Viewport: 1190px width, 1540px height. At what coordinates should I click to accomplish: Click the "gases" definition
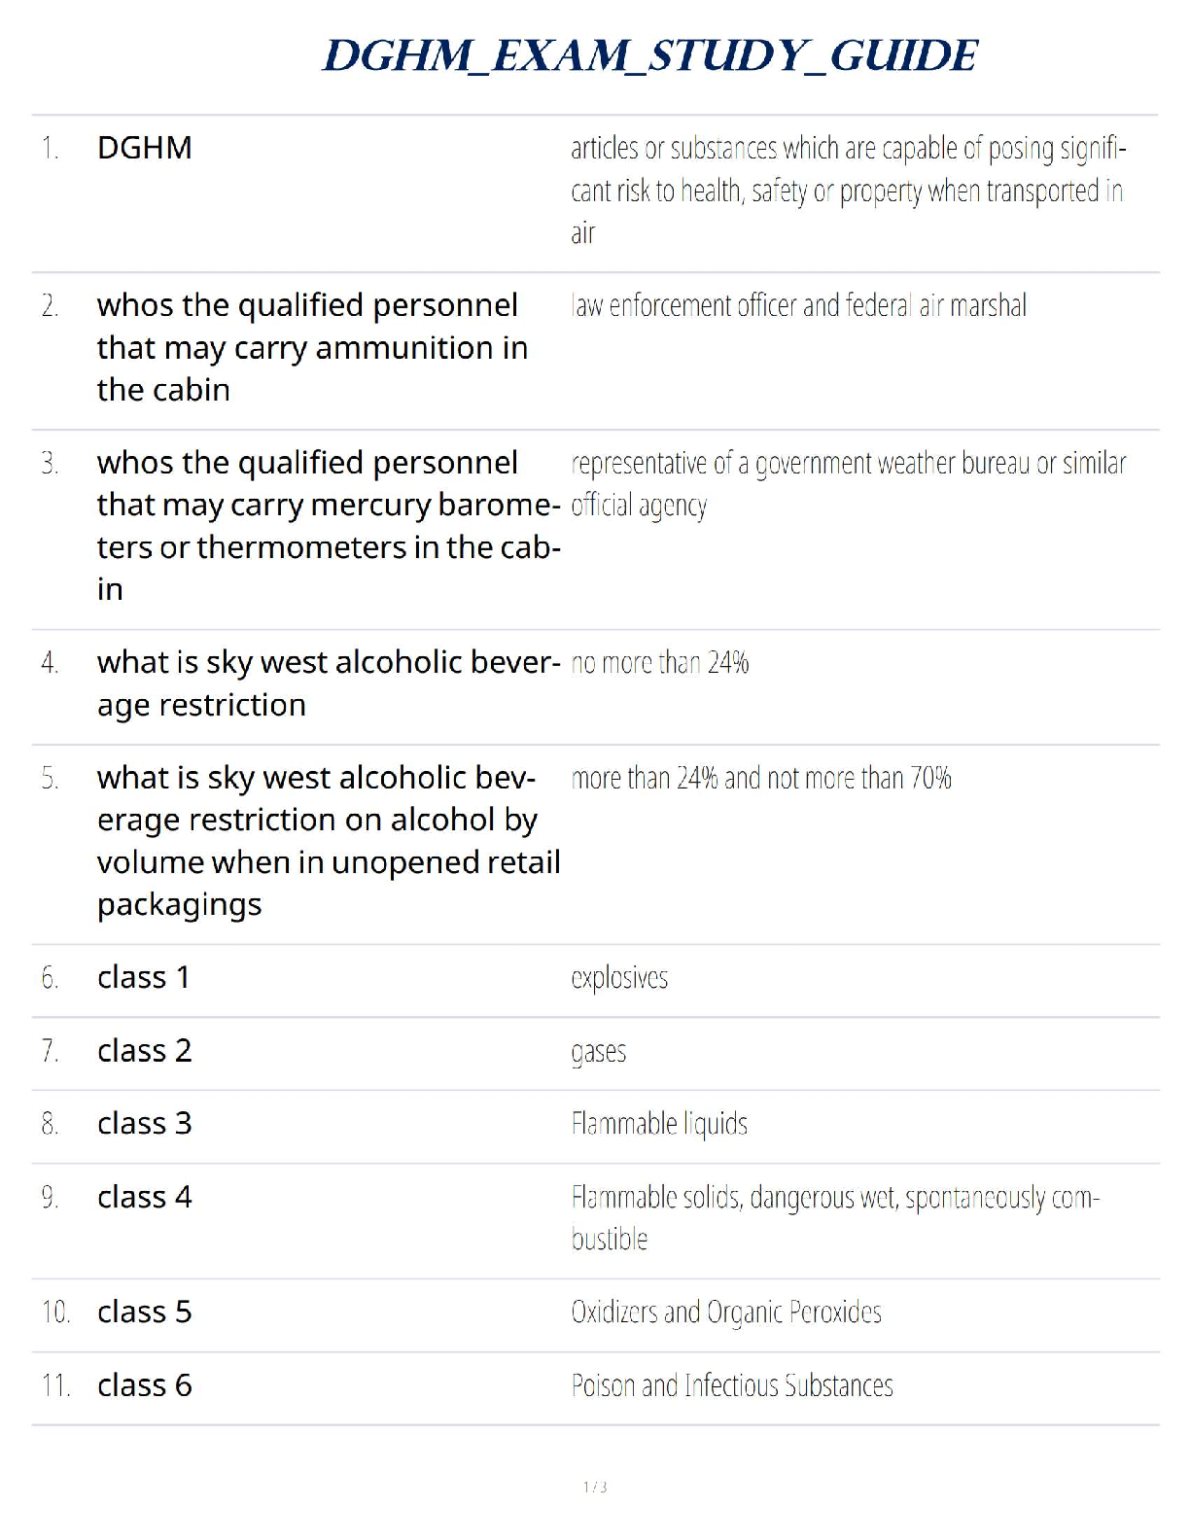click(599, 1052)
